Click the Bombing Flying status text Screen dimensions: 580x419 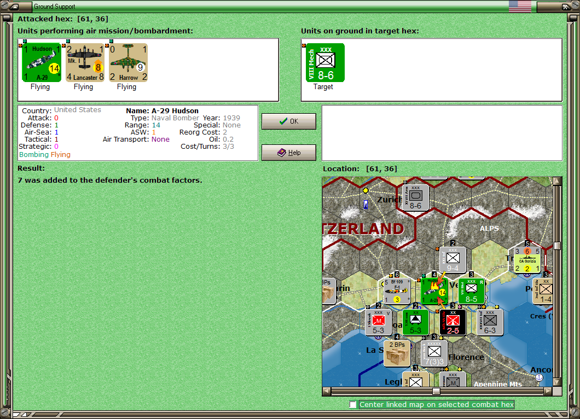click(45, 155)
